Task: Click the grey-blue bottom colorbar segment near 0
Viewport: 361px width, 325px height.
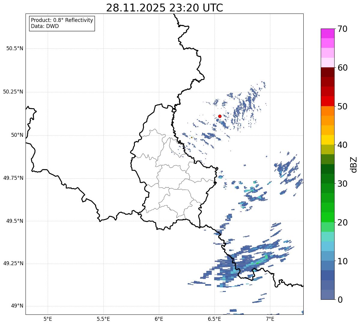Action: click(x=327, y=295)
